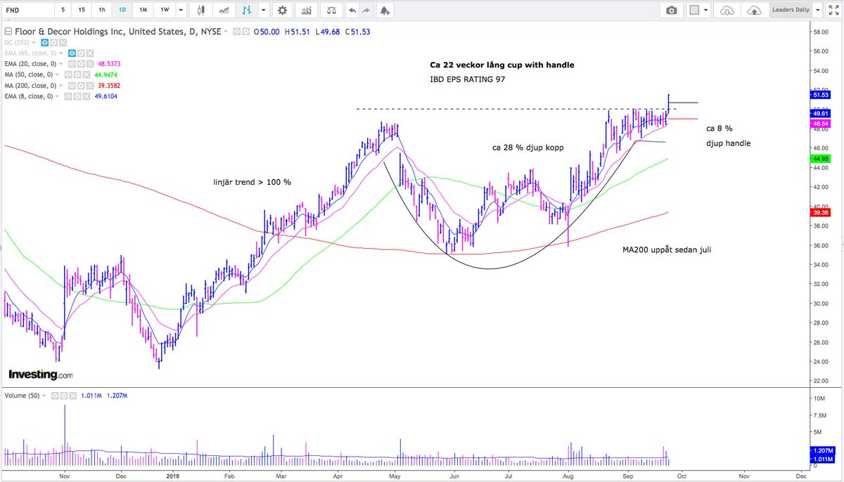The image size is (844, 482).
Task: Click the Investing.com logo link
Action: pyautogui.click(x=40, y=375)
